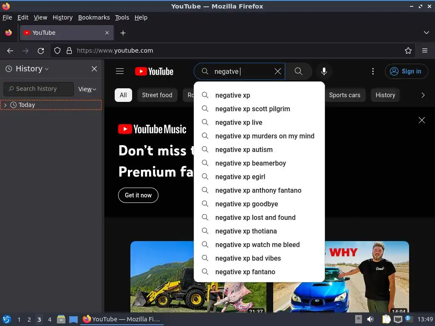The width and height of the screenshot is (435, 326).
Task: Open the Edit menu
Action: (23, 17)
